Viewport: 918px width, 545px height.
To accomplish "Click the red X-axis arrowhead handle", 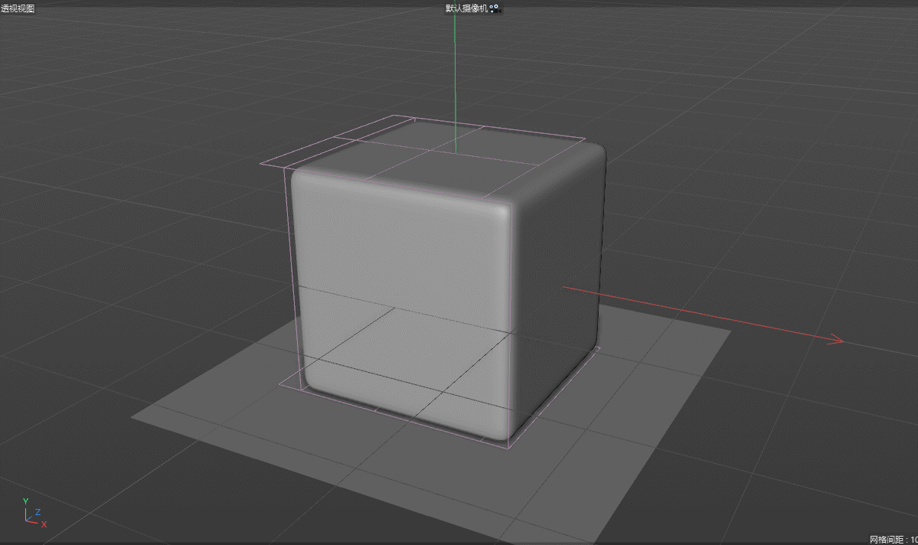I will [836, 340].
